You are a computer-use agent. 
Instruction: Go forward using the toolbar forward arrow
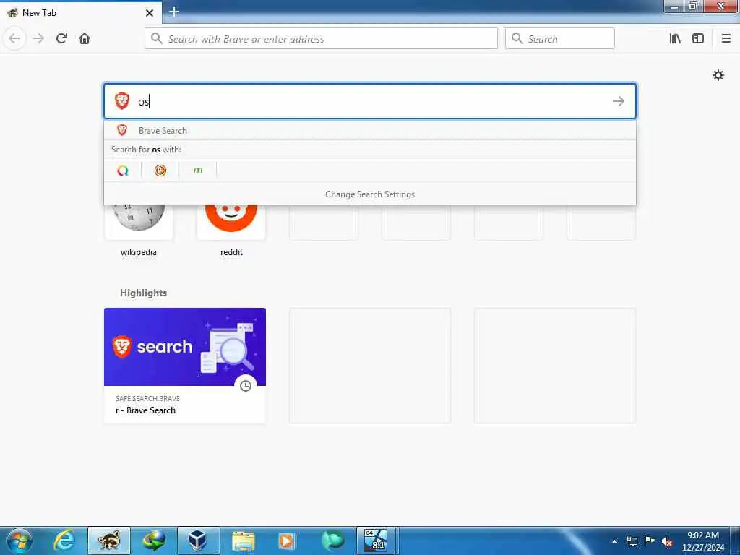[x=38, y=38]
